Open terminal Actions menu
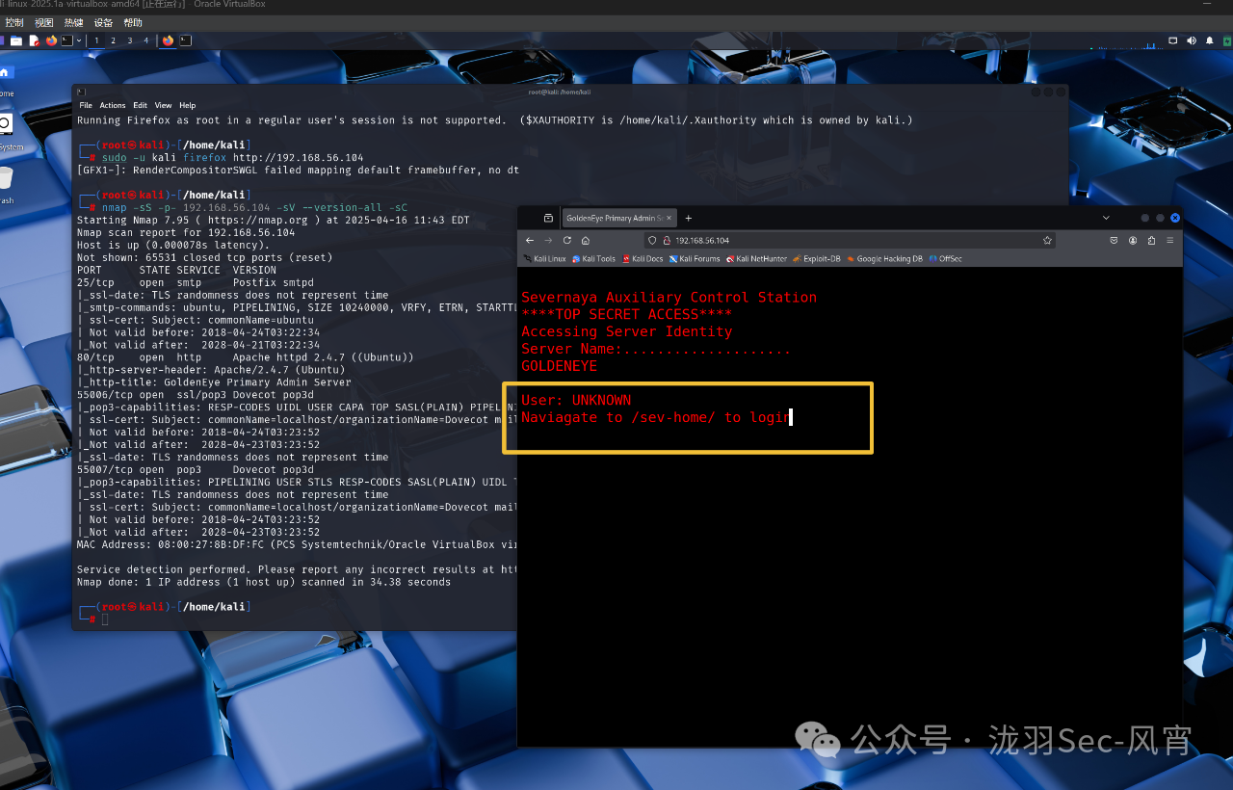 click(113, 105)
